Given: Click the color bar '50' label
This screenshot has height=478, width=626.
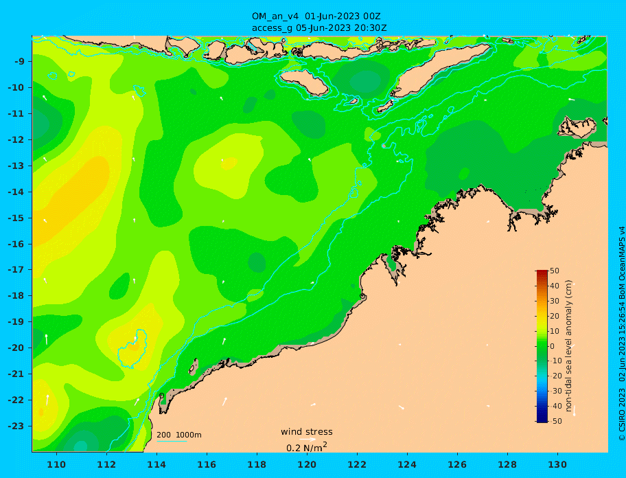Looking at the screenshot, I should point(555,271).
